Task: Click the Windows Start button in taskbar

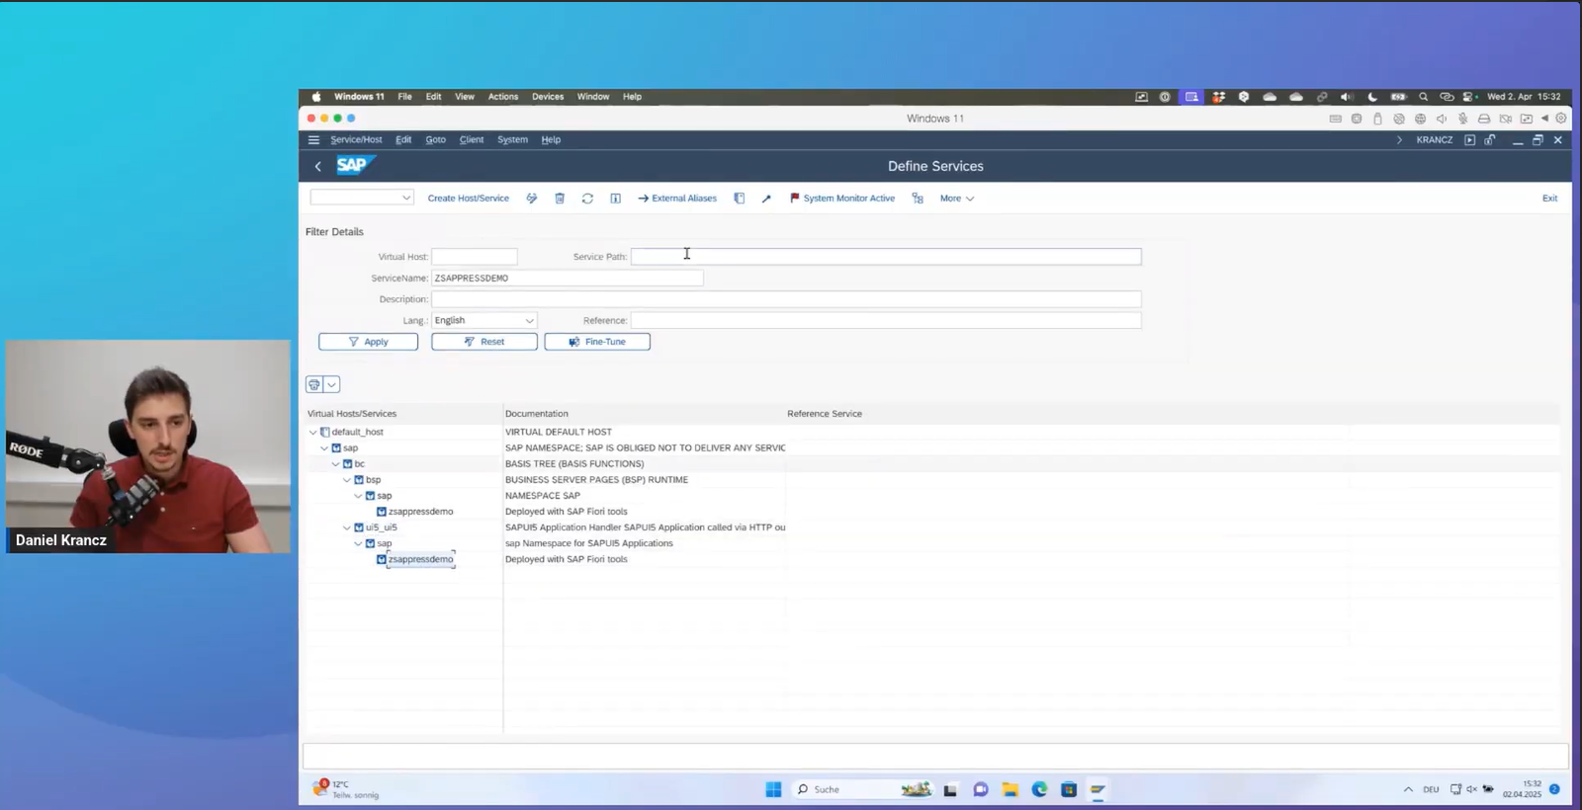Action: coord(773,789)
